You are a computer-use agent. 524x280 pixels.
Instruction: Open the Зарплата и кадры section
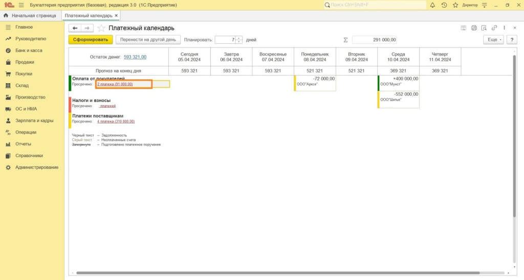34,121
